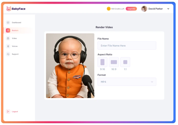Select the 9:16 aspect ratio option
The width and height of the screenshot is (178, 125).
[102, 62]
